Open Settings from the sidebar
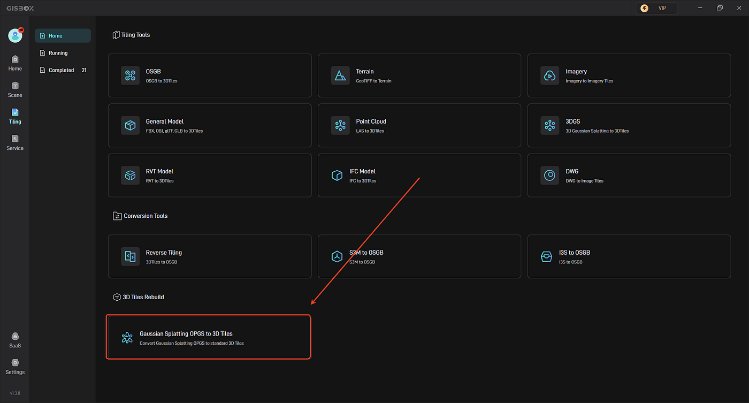Screen dimensions: 749x403 (x=15, y=367)
